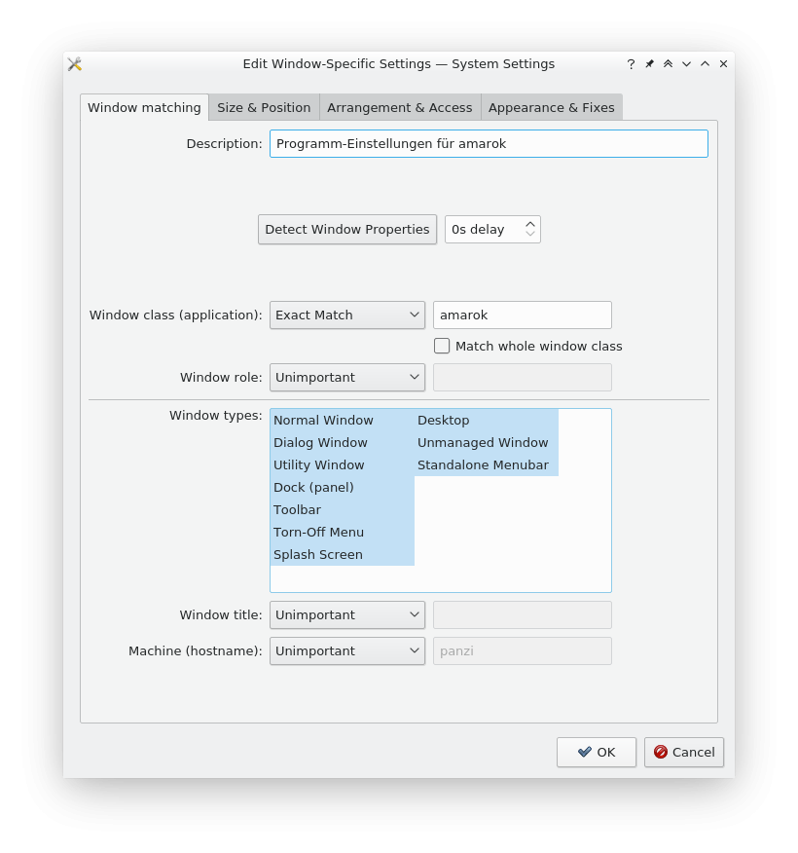Select Desktop in window types list
The height and width of the screenshot is (853, 798).
pyautogui.click(x=487, y=420)
